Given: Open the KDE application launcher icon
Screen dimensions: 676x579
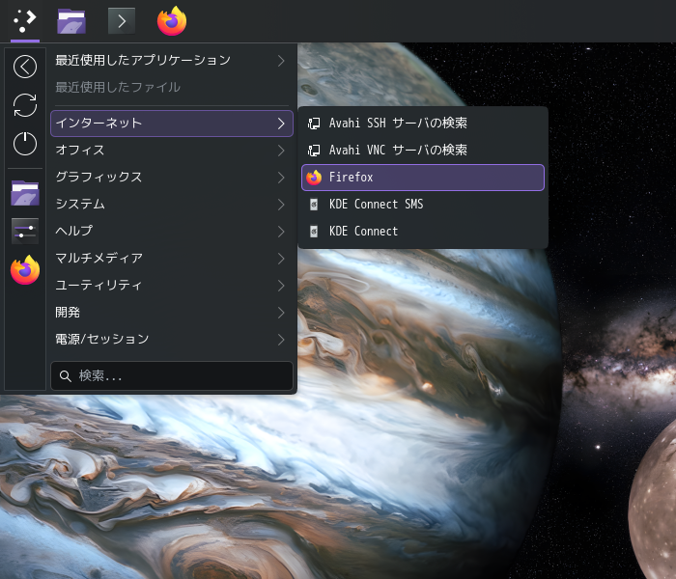Looking at the screenshot, I should coord(24,20).
